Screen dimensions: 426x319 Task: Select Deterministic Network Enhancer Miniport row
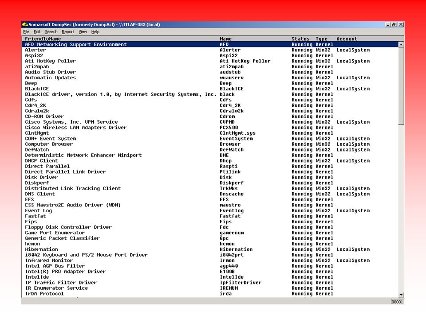(210, 155)
